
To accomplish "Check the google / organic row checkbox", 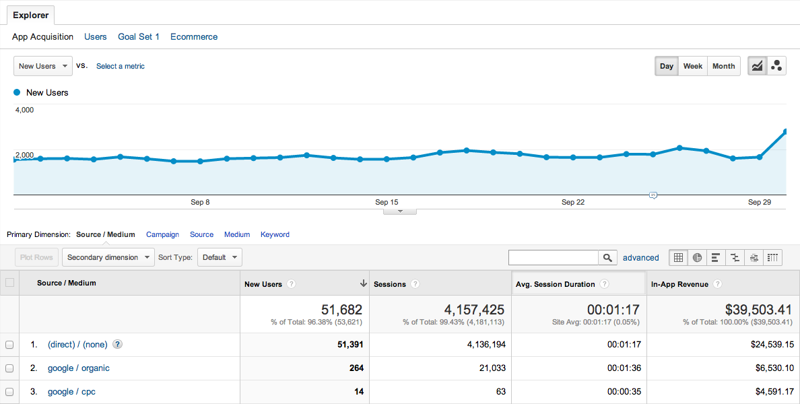I will point(9,368).
